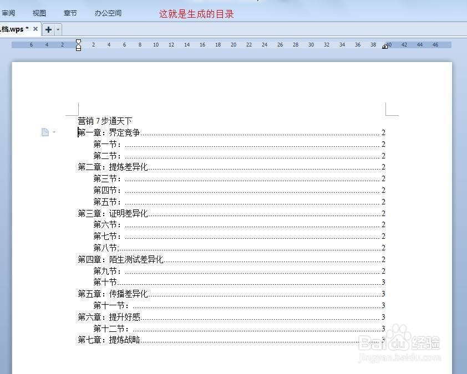This screenshot has width=467, height=374.
Task: Click the right indent marker on ruler
Action: tap(385, 46)
